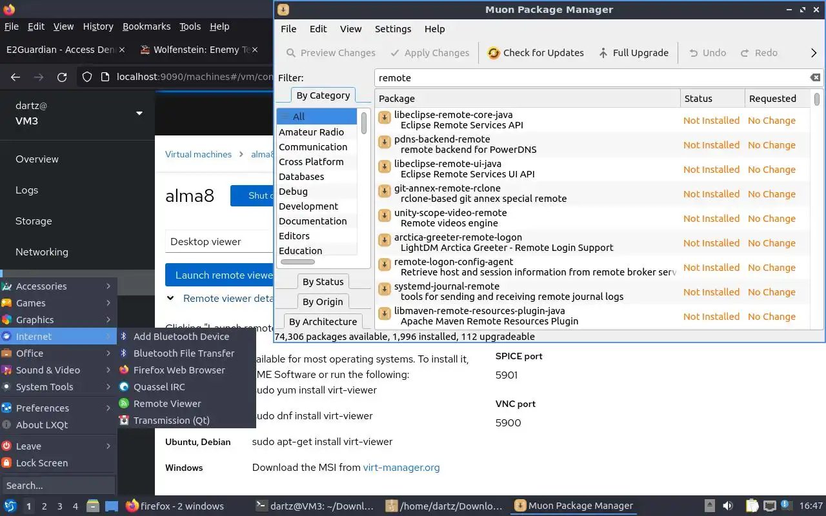This screenshot has height=516, width=826.
Task: Expand the Preferences submenu
Action: 58,408
